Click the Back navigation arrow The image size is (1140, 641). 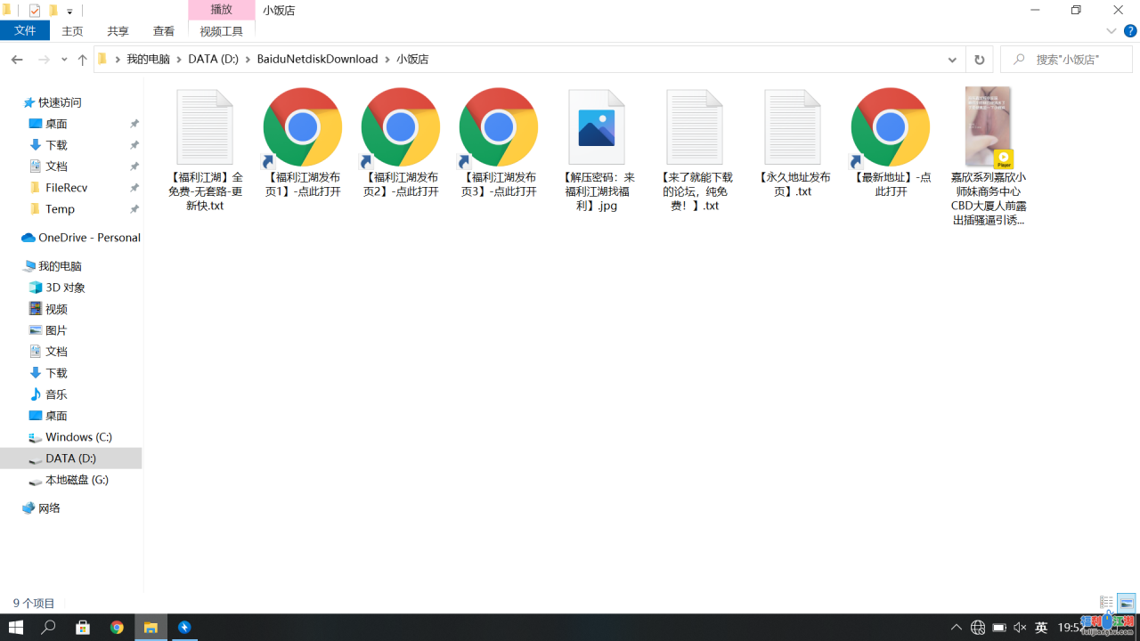coord(16,60)
